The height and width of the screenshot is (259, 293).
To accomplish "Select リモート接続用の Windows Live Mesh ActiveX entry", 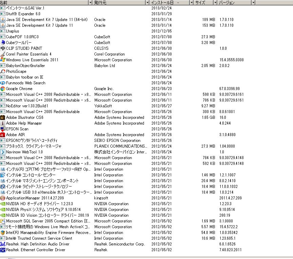I will tap(48, 227).
